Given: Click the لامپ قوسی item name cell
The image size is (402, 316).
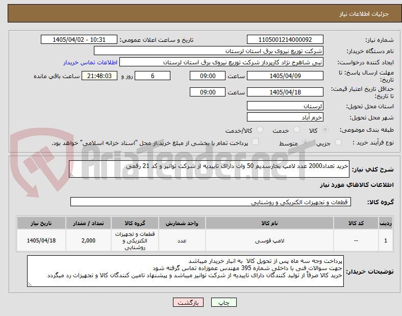Looking at the screenshot, I should (269, 240).
